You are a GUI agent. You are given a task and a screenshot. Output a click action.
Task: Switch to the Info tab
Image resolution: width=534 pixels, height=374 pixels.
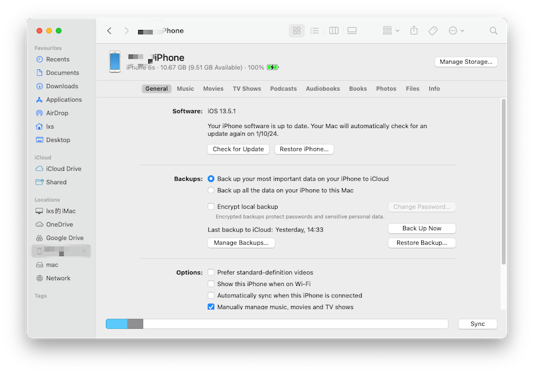pos(435,89)
